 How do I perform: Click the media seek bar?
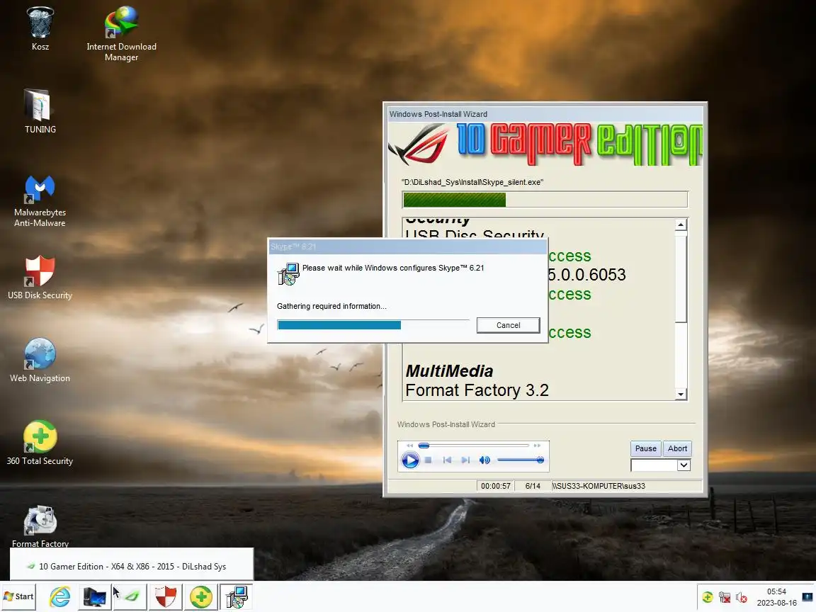[474, 446]
